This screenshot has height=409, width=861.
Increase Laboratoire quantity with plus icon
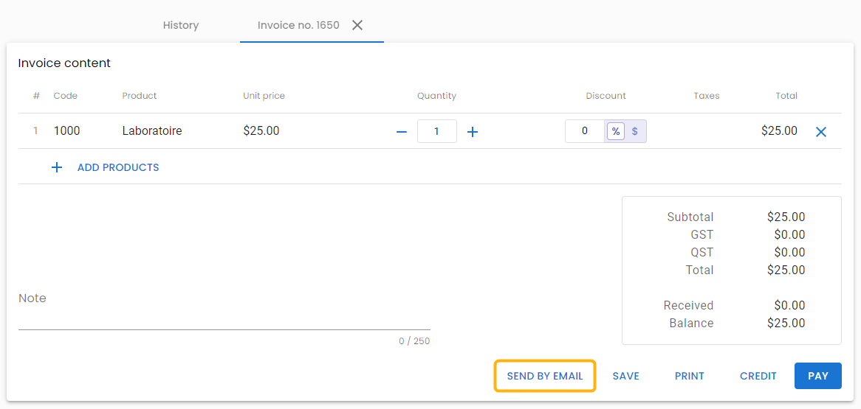[x=473, y=132]
